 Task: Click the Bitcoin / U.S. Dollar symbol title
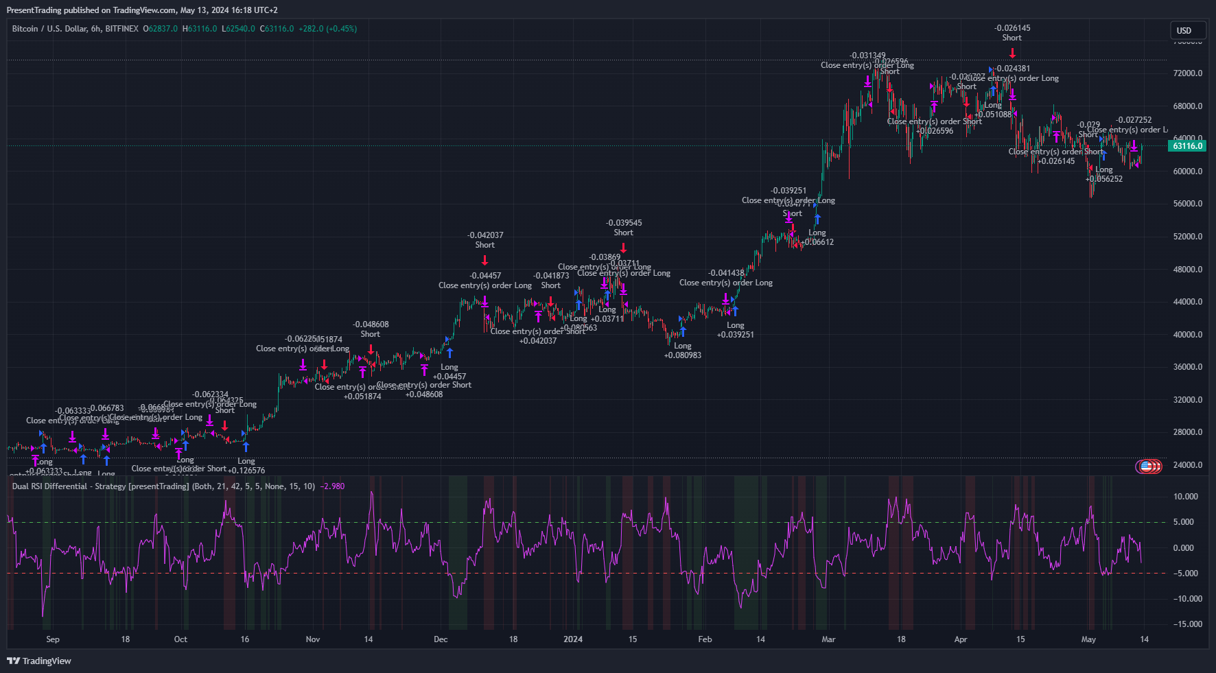(75, 29)
